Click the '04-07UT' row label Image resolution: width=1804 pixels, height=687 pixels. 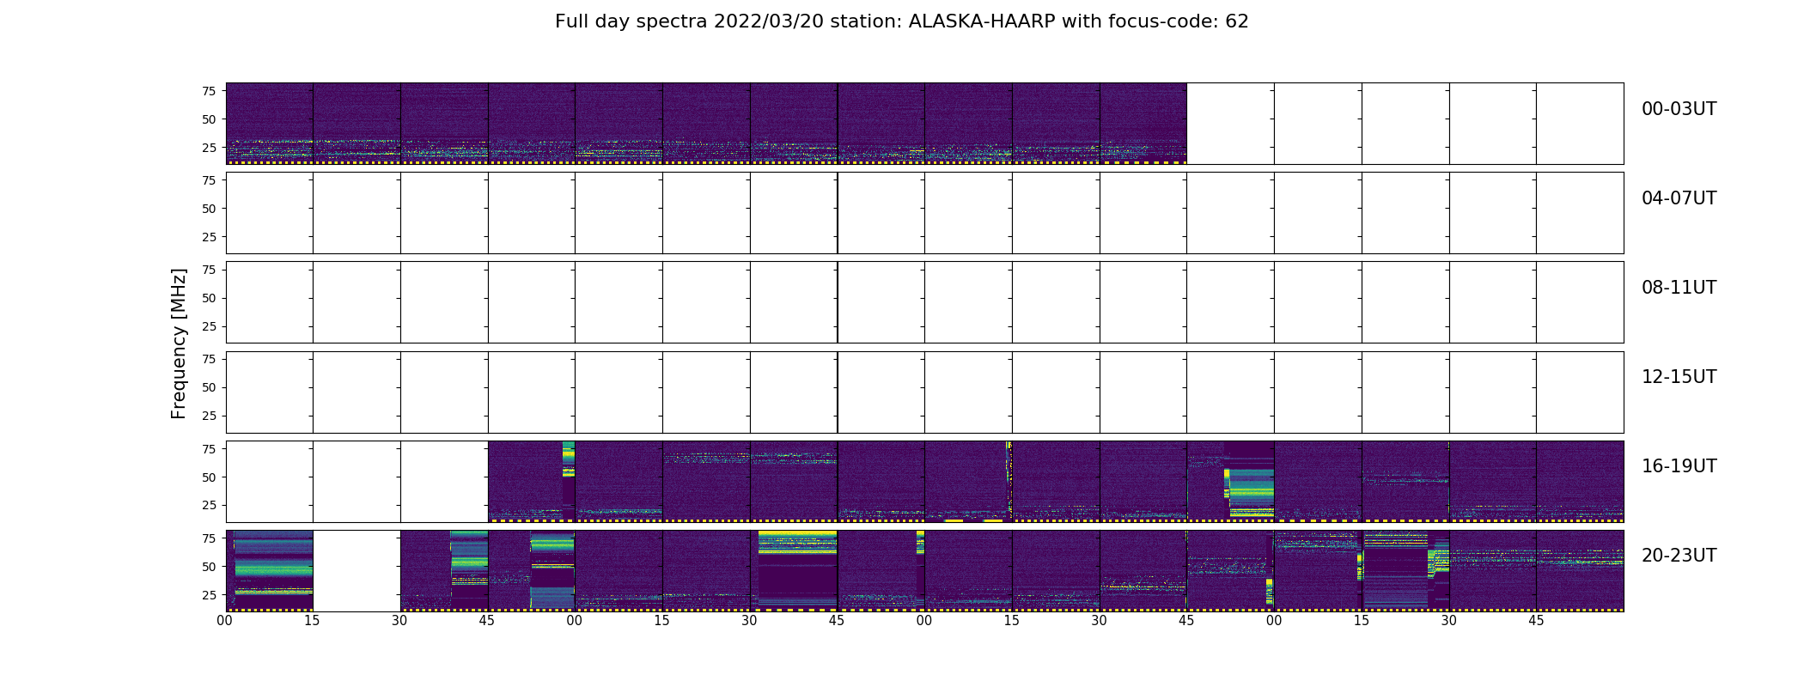tap(1679, 198)
